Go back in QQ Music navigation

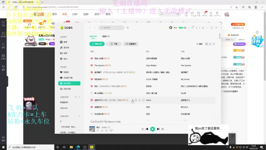(x=90, y=28)
